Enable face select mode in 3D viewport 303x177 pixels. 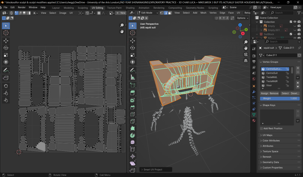click(x=170, y=13)
